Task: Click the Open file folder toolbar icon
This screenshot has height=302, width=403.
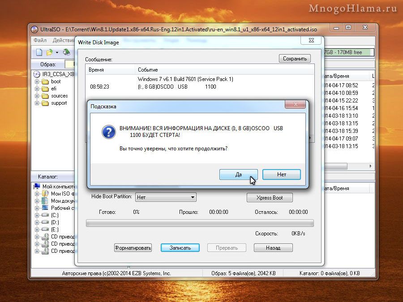Action: (x=50, y=52)
